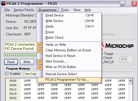This screenshot has width=138, height=101.
Task: Toggle Clear Memory Buffers on Erase
Action: pos(69,50)
